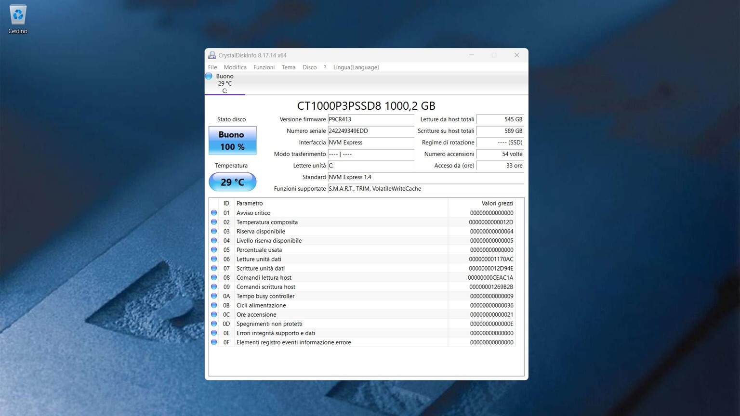Click the Stato disco label
Screen dimensions: 740x416
231,119
